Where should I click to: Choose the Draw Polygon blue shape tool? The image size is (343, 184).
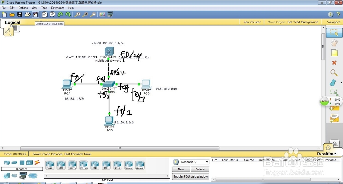(333, 83)
